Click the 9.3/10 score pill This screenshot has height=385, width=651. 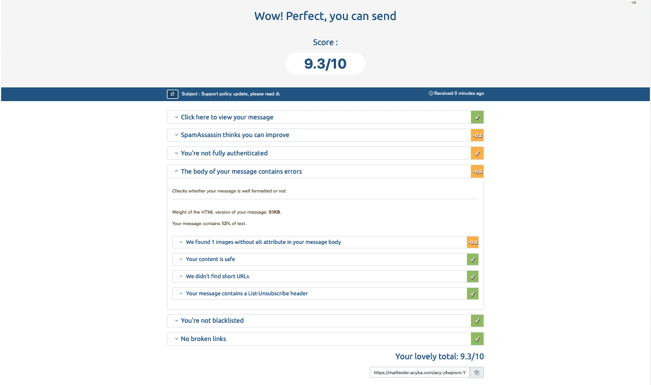click(325, 63)
